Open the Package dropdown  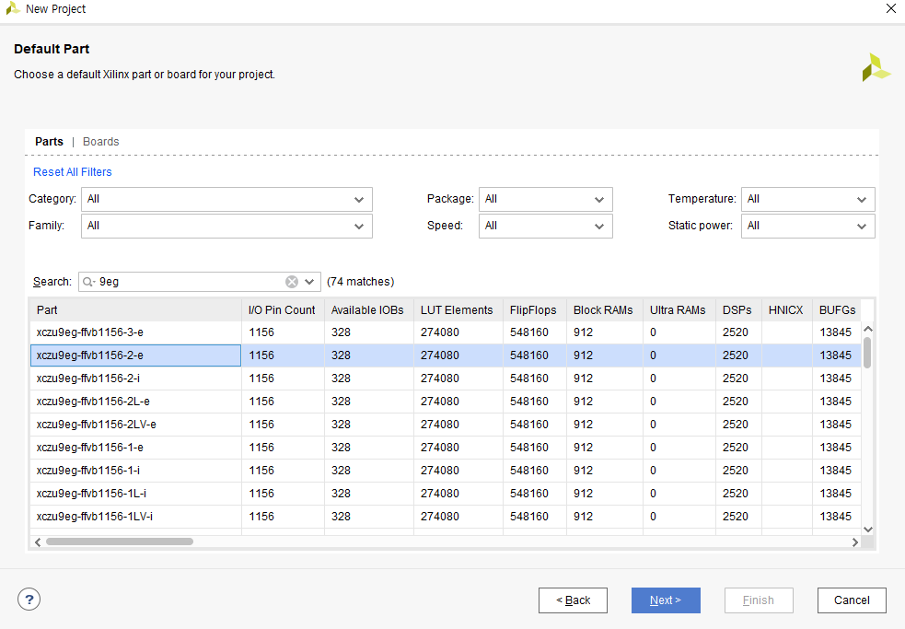[x=545, y=199]
